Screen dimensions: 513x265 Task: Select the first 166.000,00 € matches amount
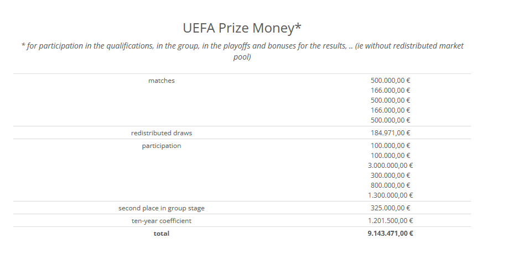390,91
